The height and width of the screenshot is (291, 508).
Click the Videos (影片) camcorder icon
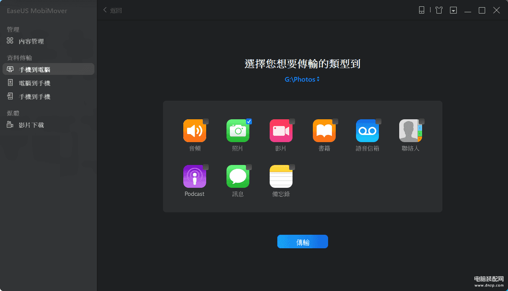281,131
